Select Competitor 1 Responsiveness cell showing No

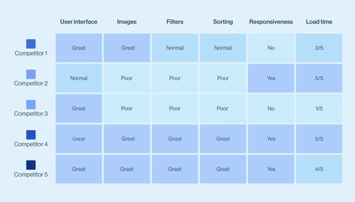[271, 48]
